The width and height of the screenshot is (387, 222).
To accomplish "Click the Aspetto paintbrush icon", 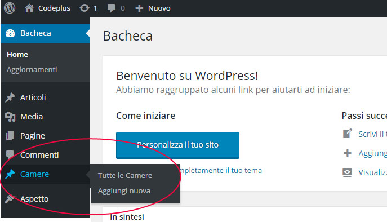I will (x=10, y=198).
